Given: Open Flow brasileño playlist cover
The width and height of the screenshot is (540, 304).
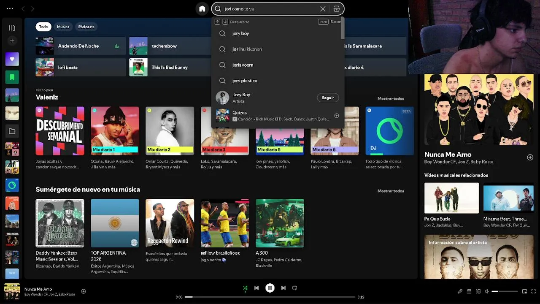Looking at the screenshot, I should 225,223.
